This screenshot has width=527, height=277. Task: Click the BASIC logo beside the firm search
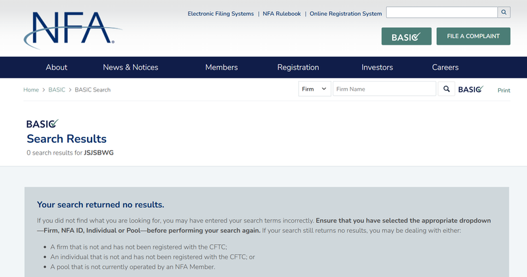click(x=471, y=89)
